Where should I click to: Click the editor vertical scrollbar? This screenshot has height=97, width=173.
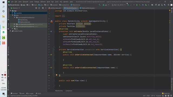click(x=170, y=40)
